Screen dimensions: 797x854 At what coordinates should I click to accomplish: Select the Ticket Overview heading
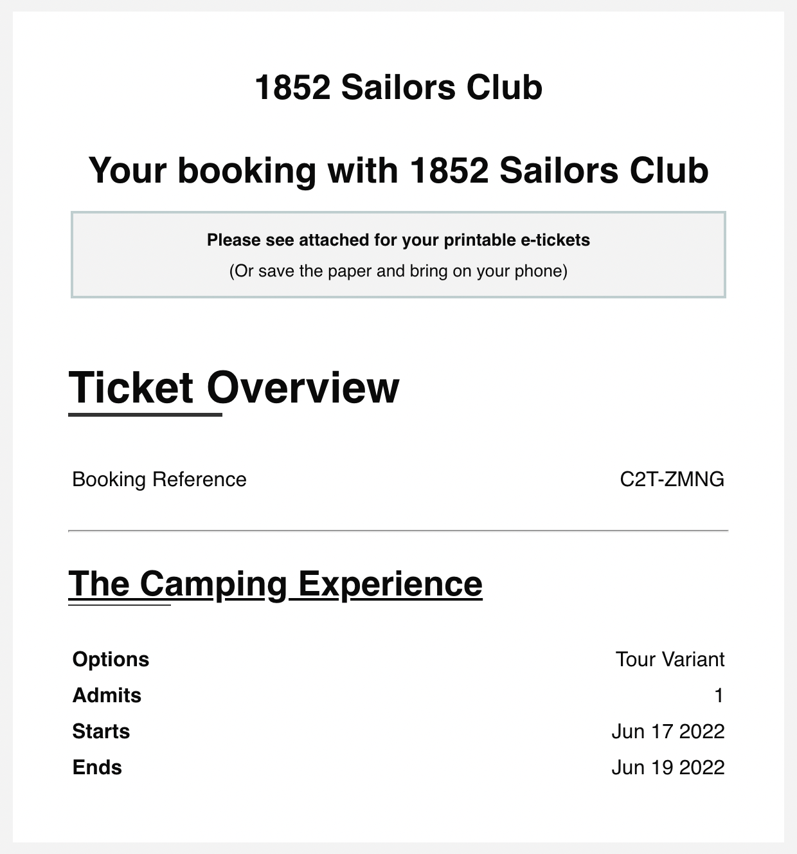(x=234, y=388)
